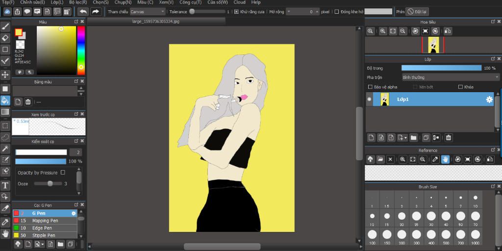Open the Chỉnh sửa(E) menu
The image size is (502, 251).
click(32, 2)
